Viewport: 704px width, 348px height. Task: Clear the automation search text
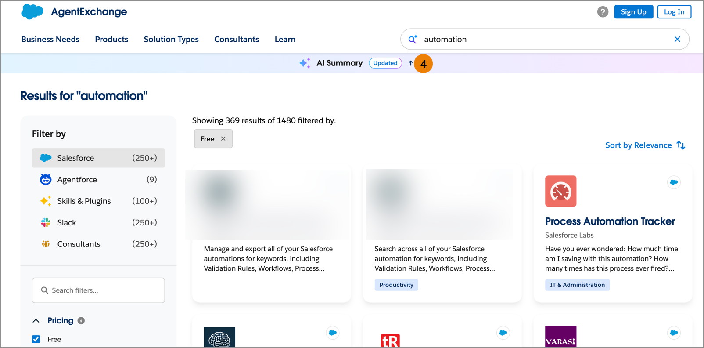(677, 39)
